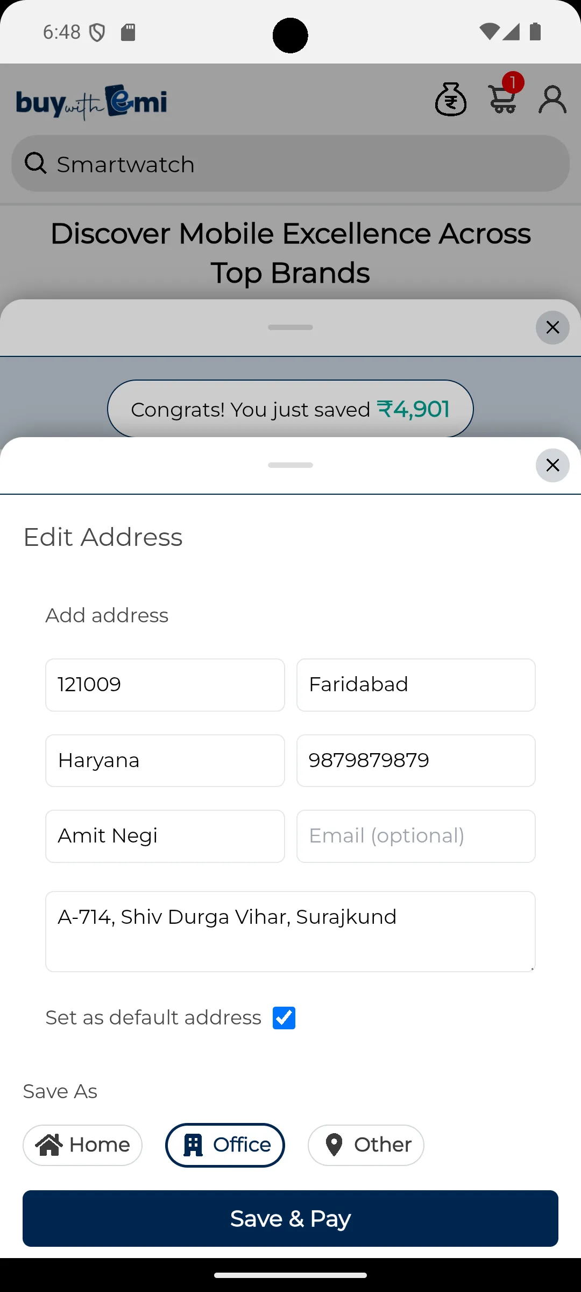Select Office as address type
The image size is (581, 1292).
(x=225, y=1145)
